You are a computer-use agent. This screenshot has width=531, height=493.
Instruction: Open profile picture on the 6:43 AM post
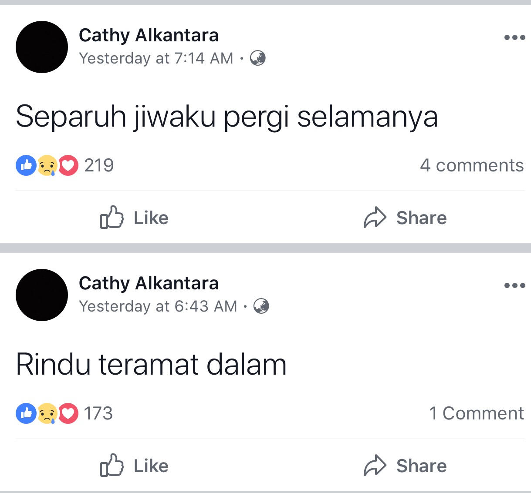[42, 295]
